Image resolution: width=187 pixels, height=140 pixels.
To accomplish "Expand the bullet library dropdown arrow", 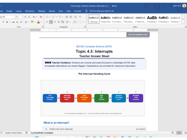I will (x=50, y=17).
